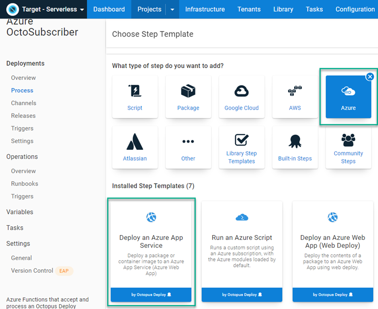The width and height of the screenshot is (378, 309).
Task: Open the Tasks menu in top bar
Action: click(314, 9)
